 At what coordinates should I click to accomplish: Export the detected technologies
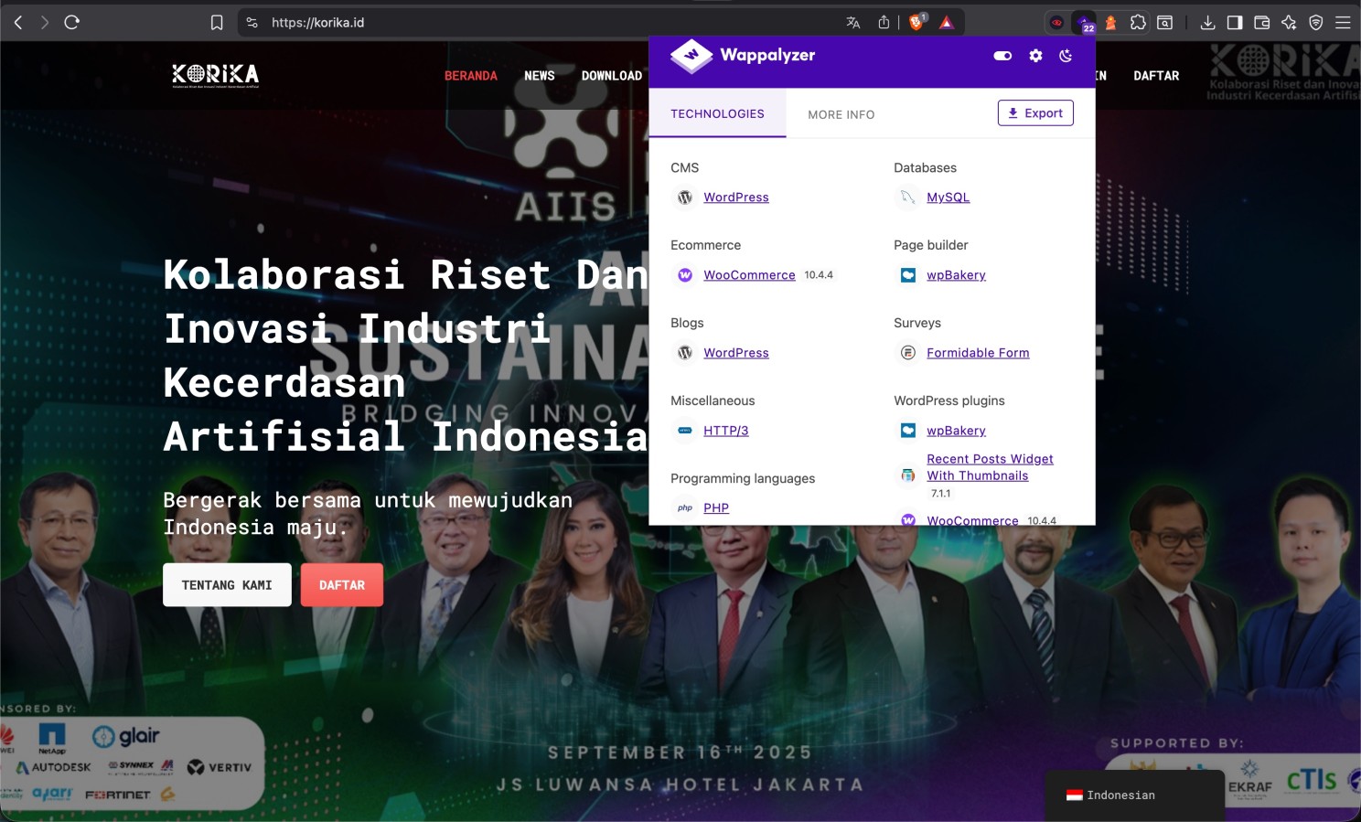tap(1035, 113)
